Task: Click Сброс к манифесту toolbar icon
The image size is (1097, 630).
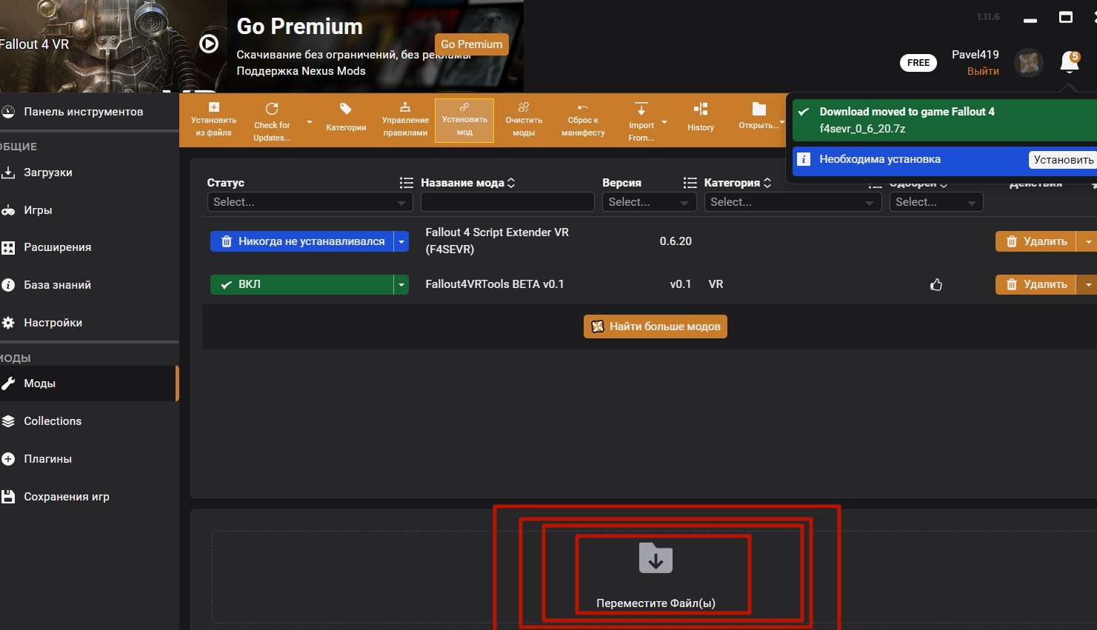Action: pyautogui.click(x=583, y=120)
